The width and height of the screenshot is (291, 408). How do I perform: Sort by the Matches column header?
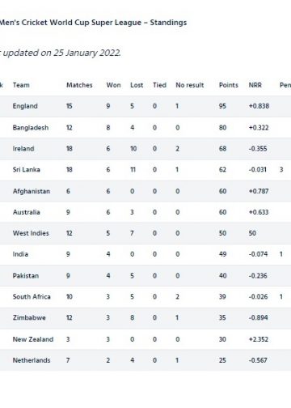click(x=79, y=85)
